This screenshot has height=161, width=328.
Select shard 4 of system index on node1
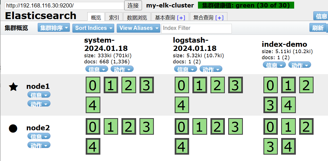pyautogui.click(x=93, y=105)
